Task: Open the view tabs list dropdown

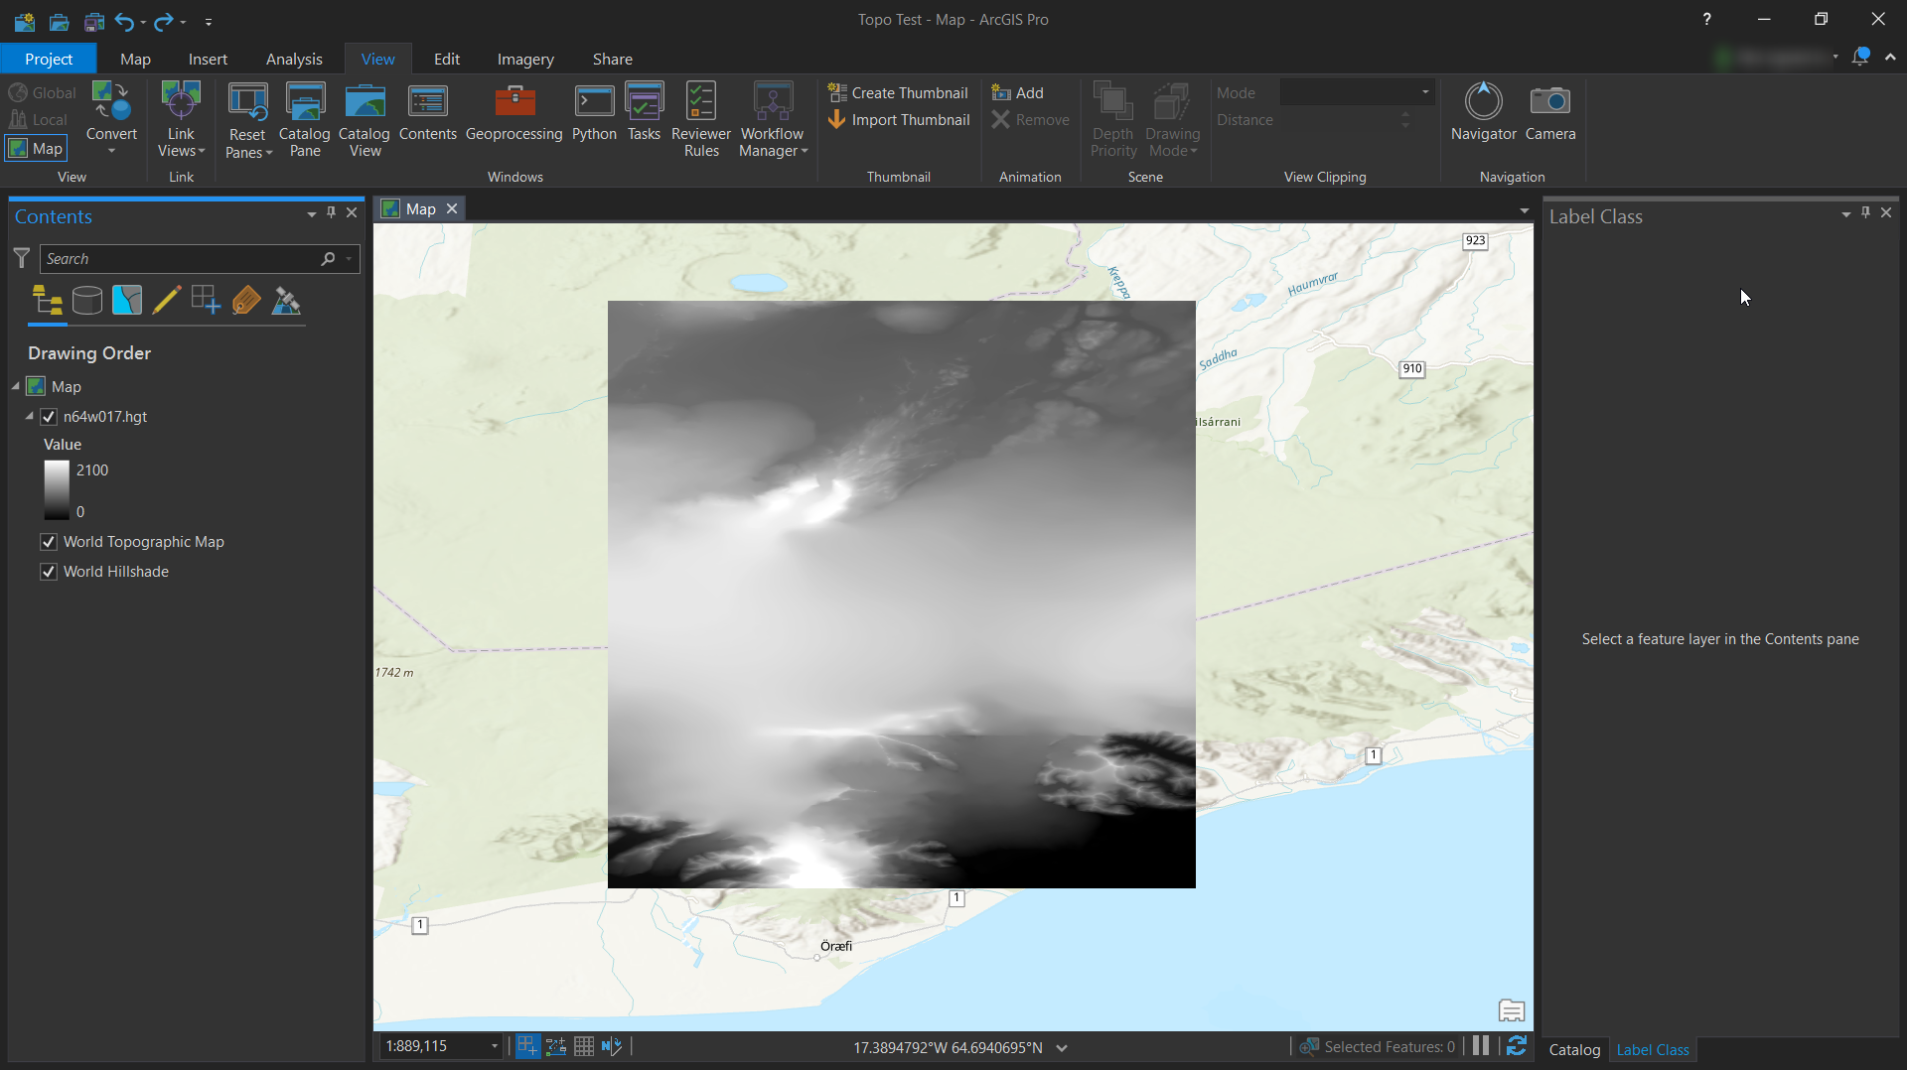Action: pyautogui.click(x=1525, y=210)
